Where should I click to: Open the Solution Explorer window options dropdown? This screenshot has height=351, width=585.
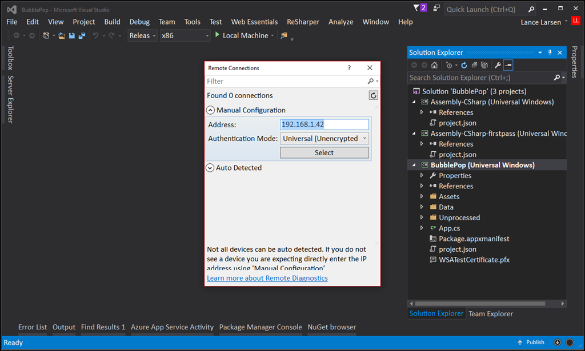point(540,53)
